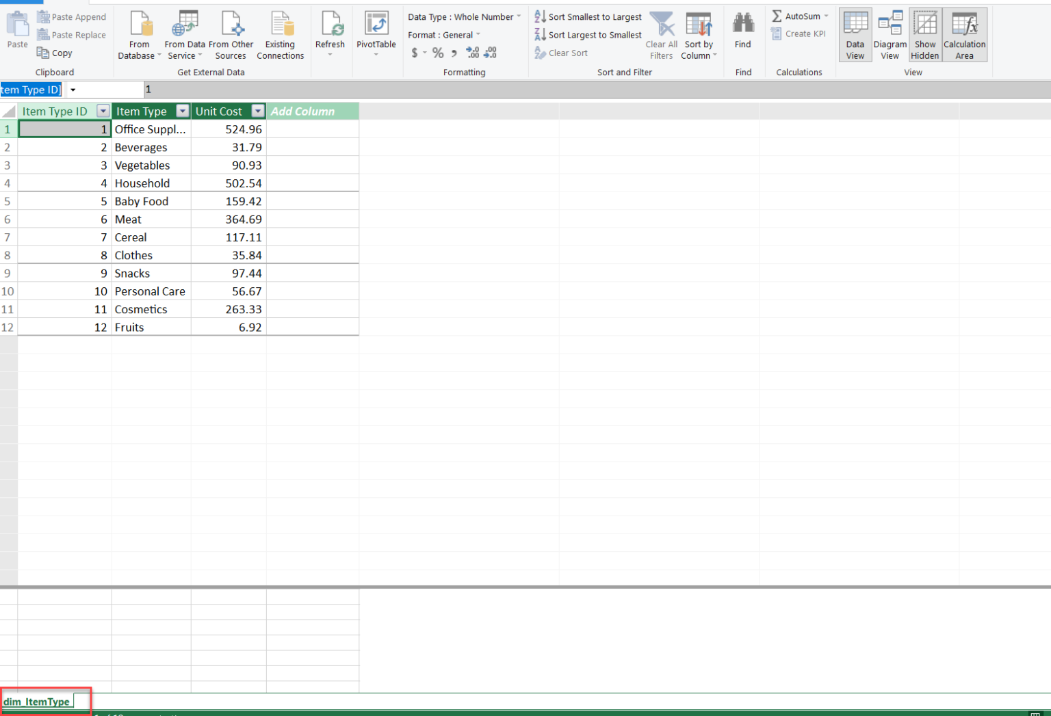The height and width of the screenshot is (716, 1051).
Task: Toggle Show Hidden columns
Action: [x=925, y=34]
